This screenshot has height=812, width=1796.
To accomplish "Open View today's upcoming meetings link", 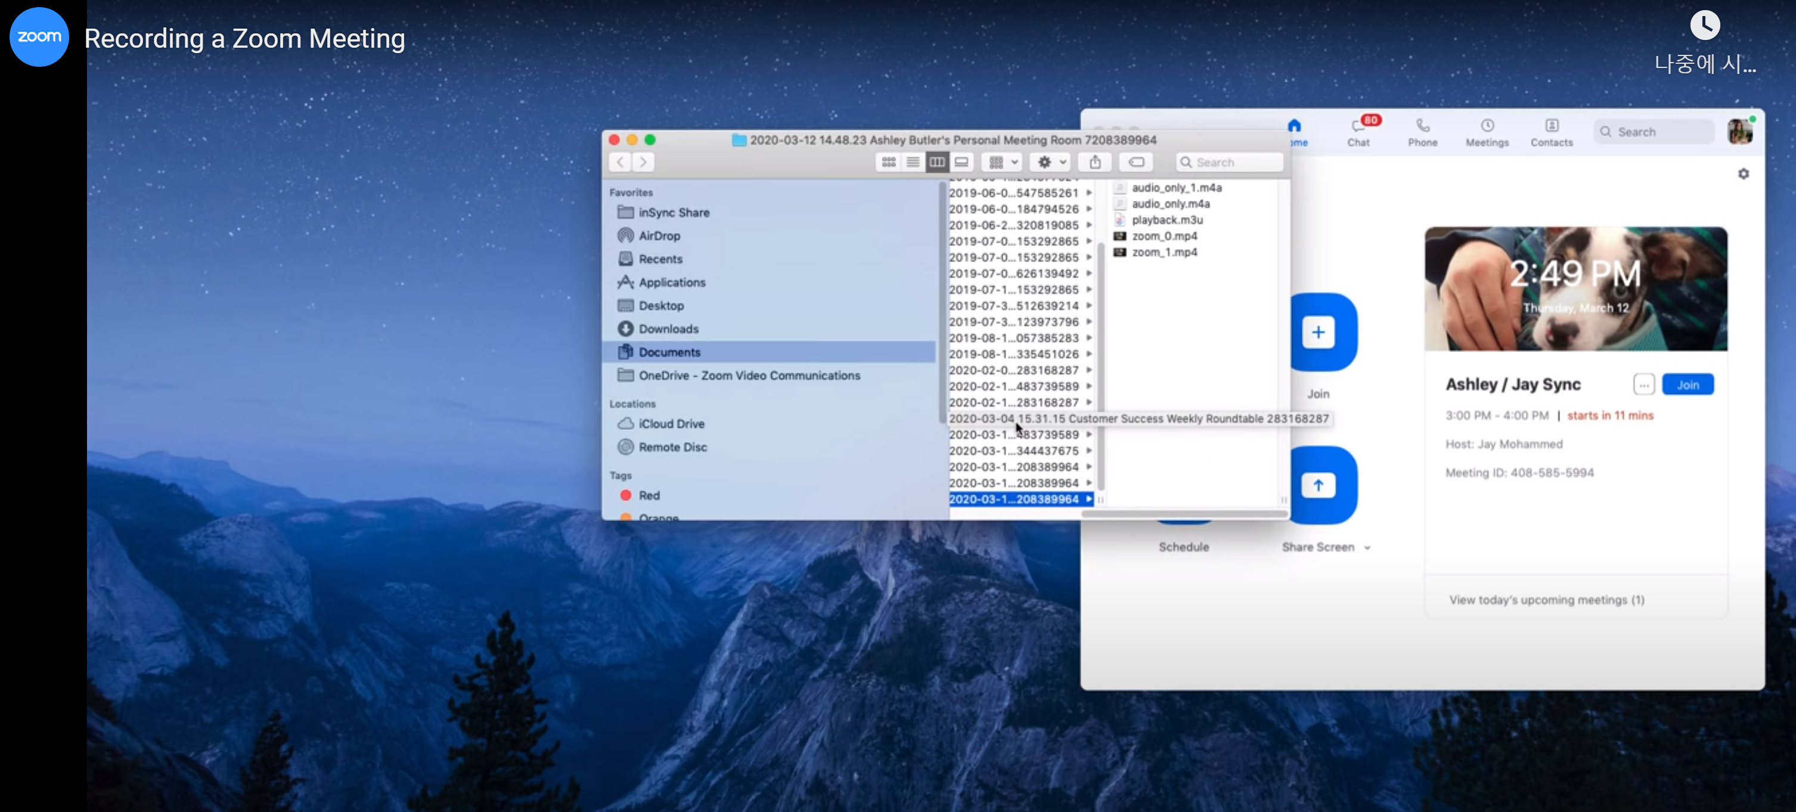I will (x=1546, y=600).
